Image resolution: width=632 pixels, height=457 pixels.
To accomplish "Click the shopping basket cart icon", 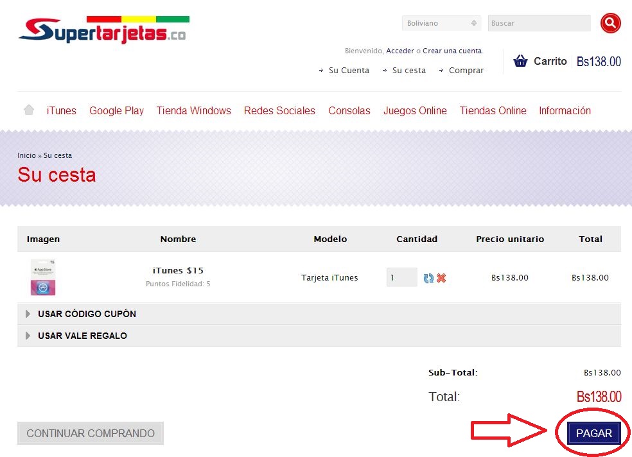I will tap(520, 61).
